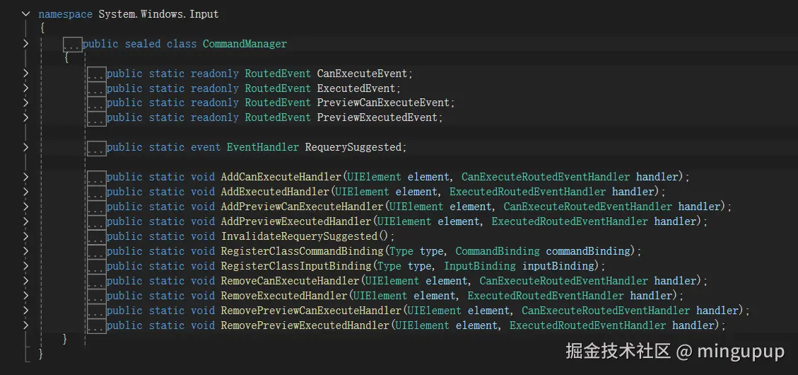Open collapsed ellipsis box on RequerySuggested line
798x375 pixels.
(x=96, y=148)
